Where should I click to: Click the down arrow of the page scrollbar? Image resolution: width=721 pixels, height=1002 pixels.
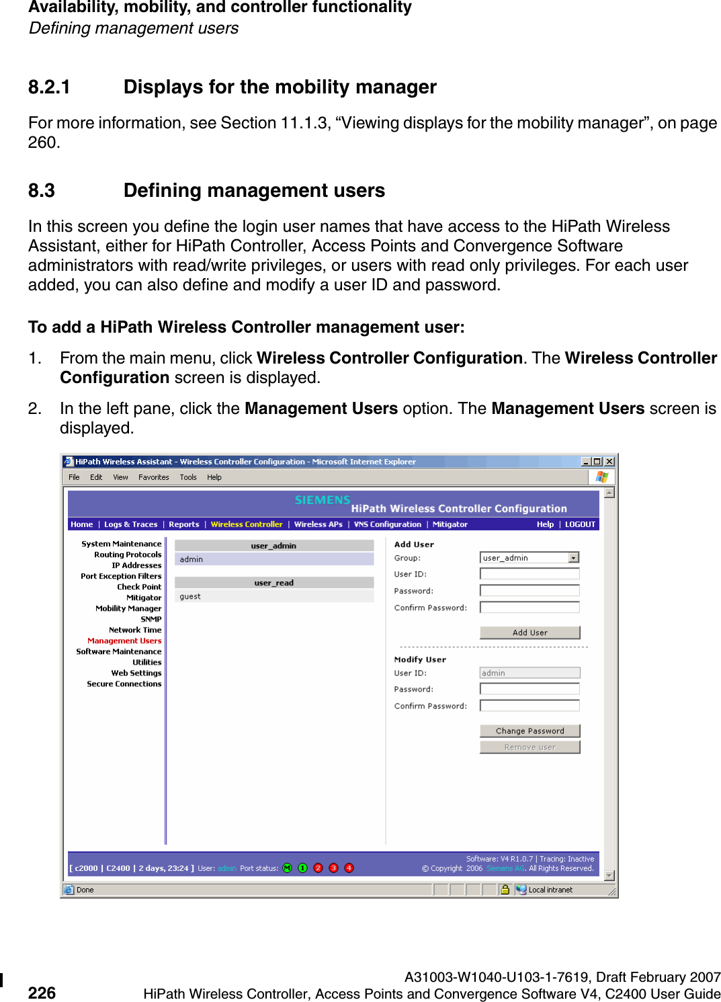(x=609, y=874)
